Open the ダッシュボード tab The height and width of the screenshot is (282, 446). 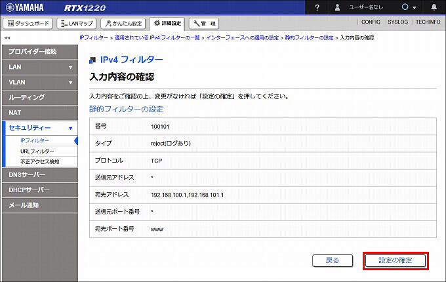pyautogui.click(x=28, y=24)
